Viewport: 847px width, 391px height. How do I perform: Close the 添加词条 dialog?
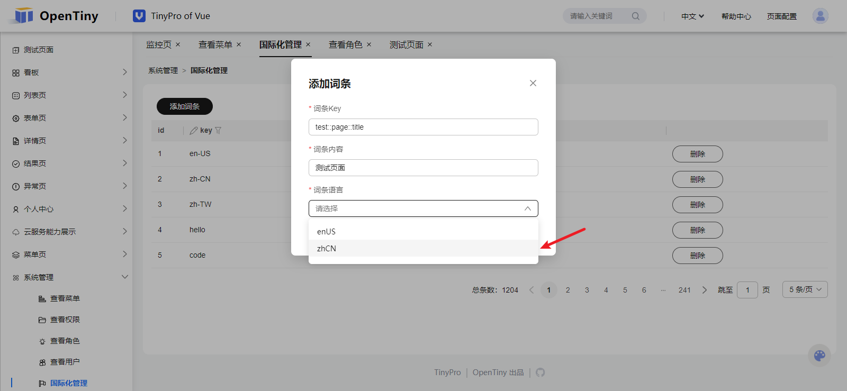tap(533, 83)
